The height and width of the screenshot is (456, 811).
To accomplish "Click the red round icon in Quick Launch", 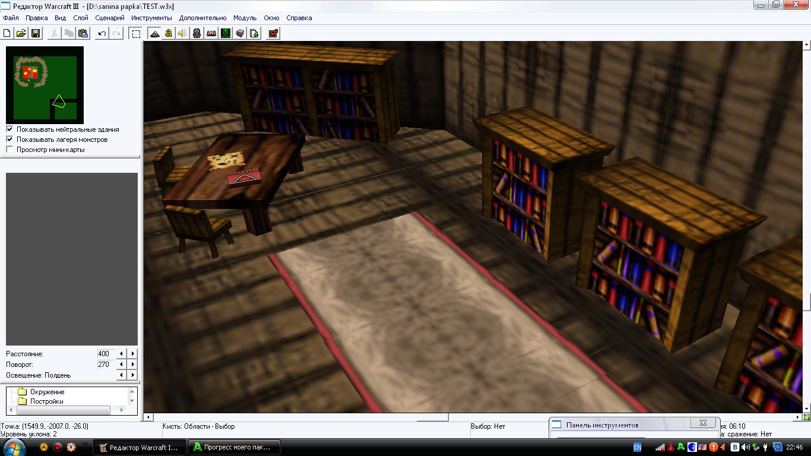I will (x=58, y=447).
